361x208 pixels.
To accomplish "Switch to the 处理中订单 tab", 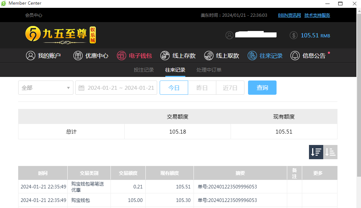I will tap(209, 70).
